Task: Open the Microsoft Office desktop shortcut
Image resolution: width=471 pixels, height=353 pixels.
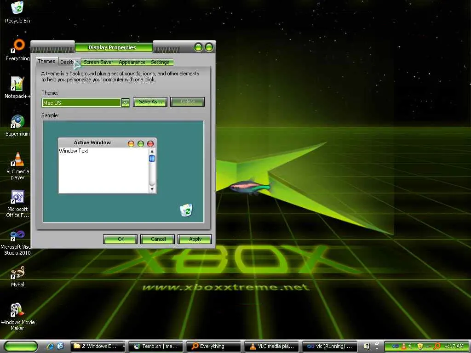Action: tap(17, 204)
